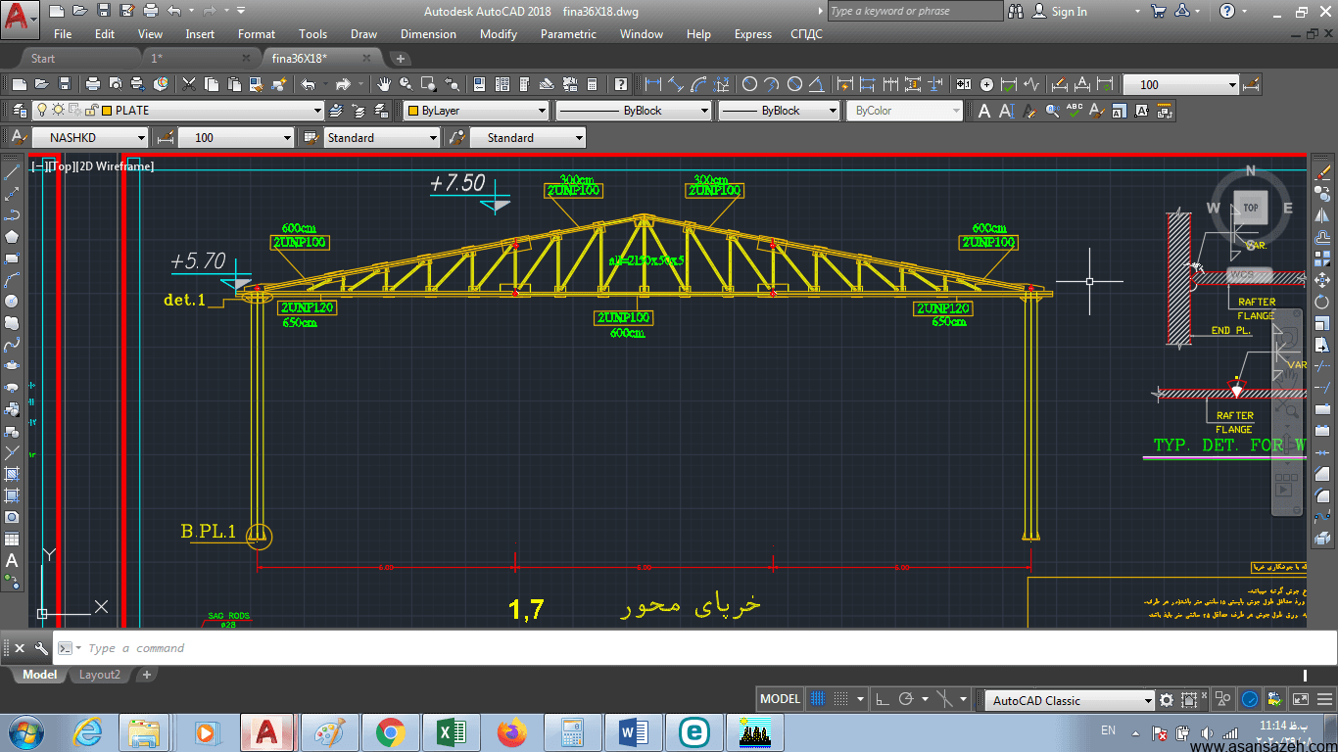This screenshot has height=752, width=1338.
Task: Open the ByColor plot style dropdown
Action: [x=956, y=111]
